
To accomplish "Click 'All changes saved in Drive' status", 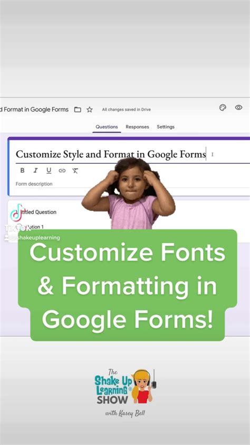I will click(x=126, y=109).
